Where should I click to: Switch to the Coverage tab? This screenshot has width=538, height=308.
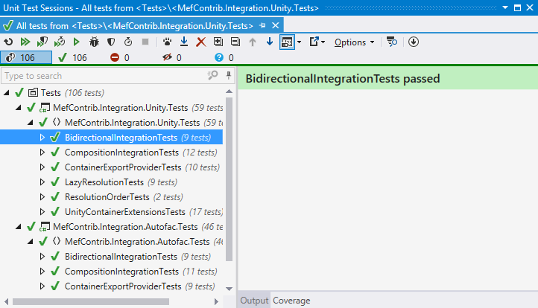click(291, 301)
